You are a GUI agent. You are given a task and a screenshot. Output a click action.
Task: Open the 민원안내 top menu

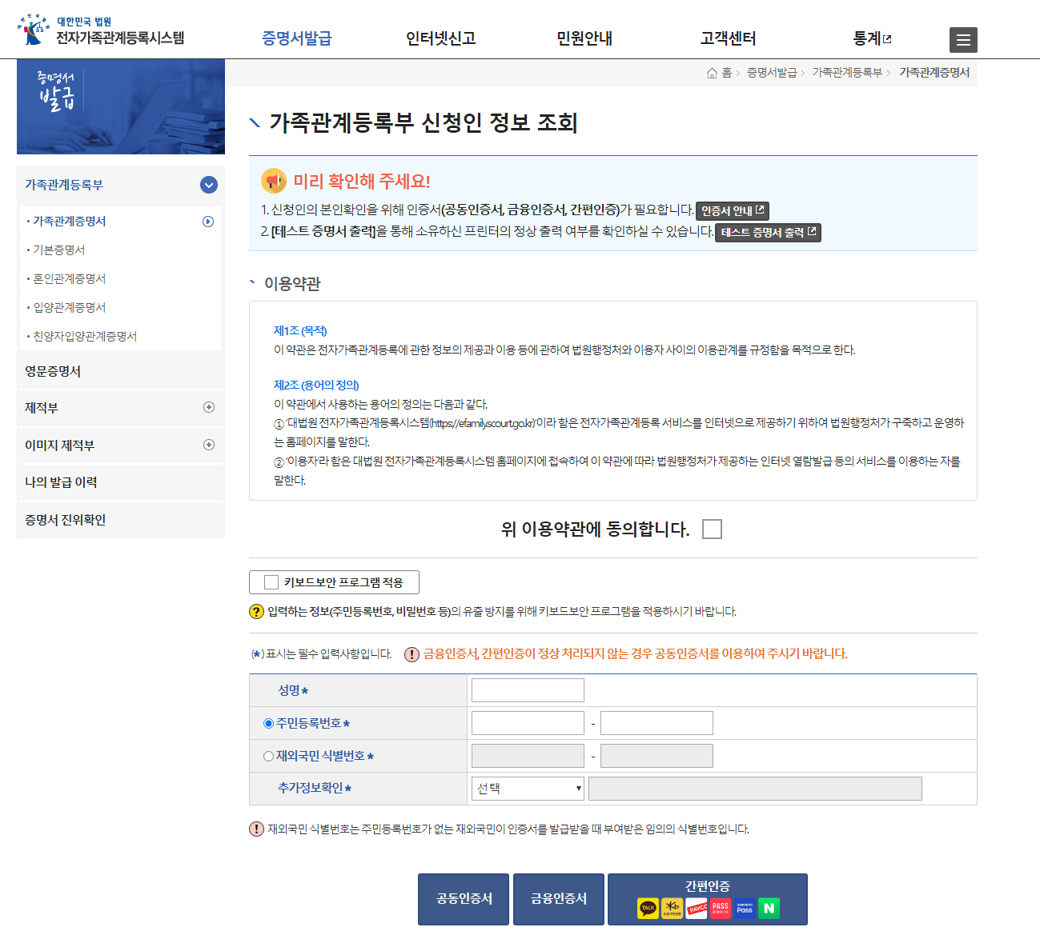pos(584,38)
